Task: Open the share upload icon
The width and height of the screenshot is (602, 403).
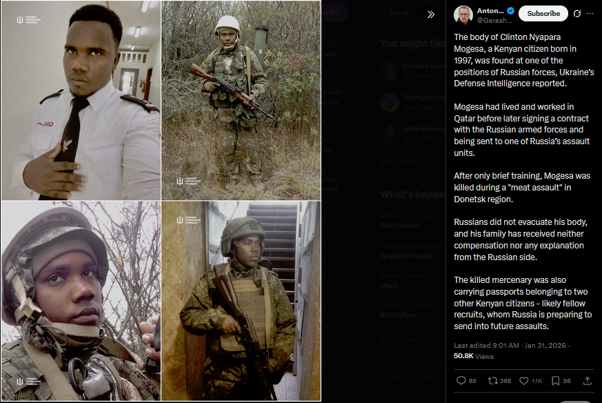Action: click(587, 381)
